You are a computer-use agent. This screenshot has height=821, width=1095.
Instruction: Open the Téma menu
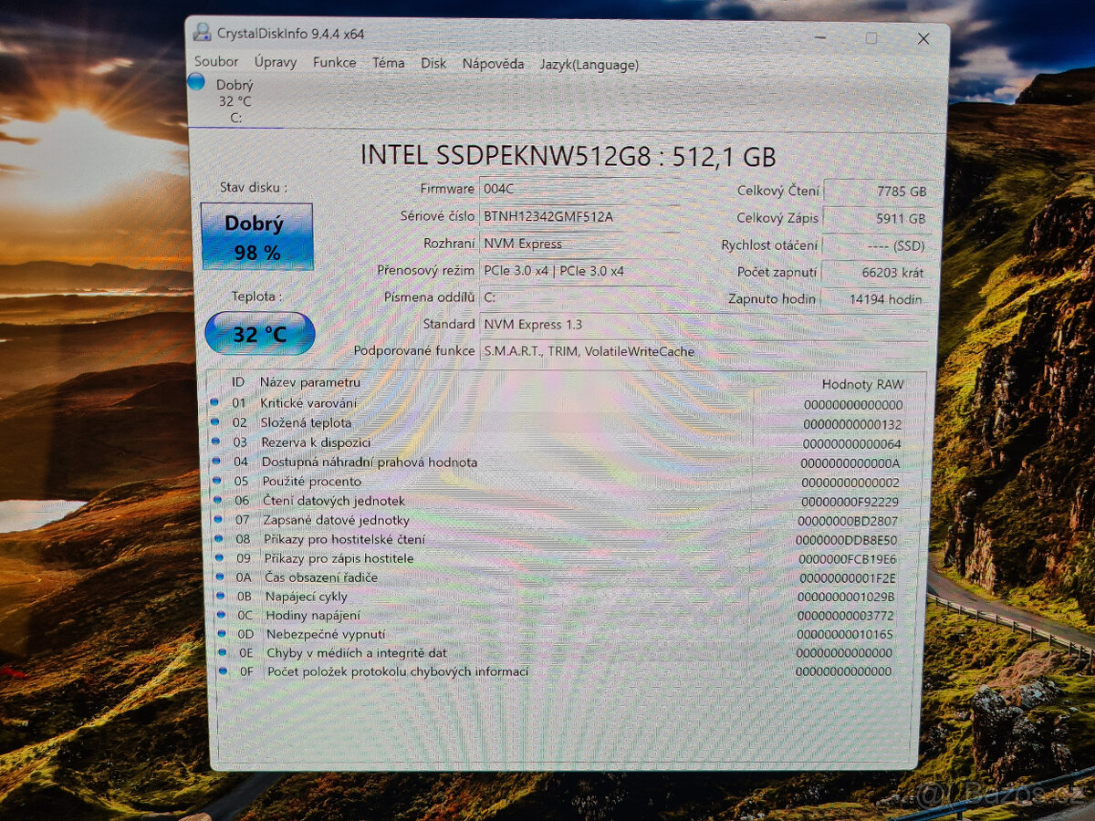click(x=388, y=63)
